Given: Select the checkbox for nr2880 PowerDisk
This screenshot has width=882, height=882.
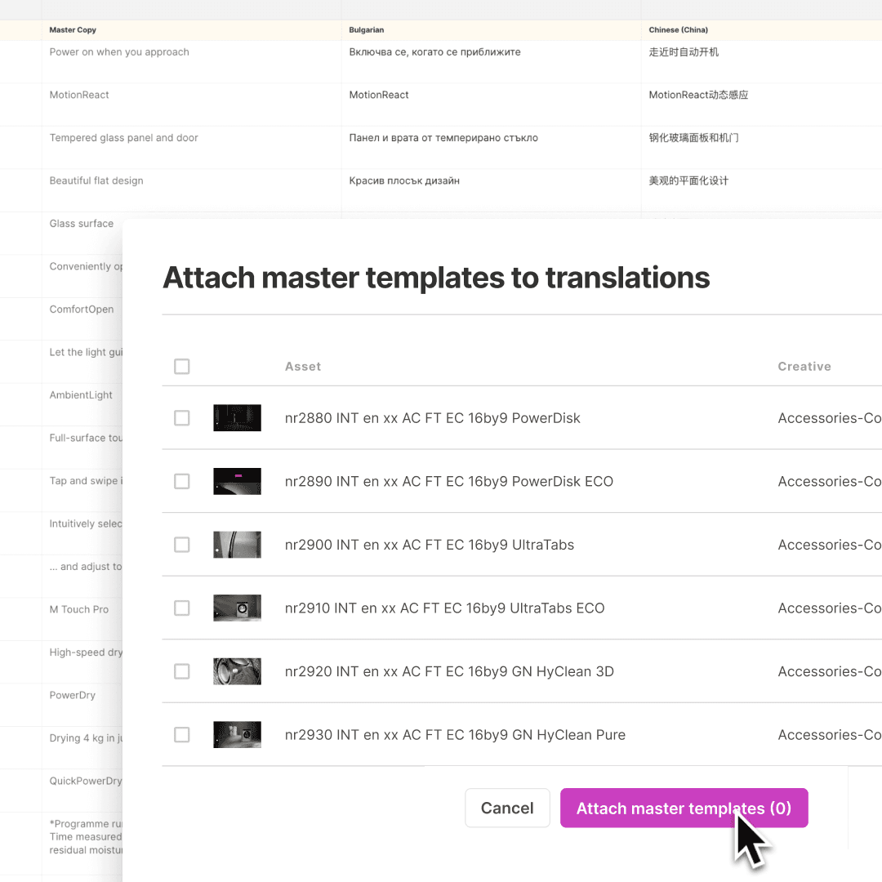Looking at the screenshot, I should (x=181, y=417).
